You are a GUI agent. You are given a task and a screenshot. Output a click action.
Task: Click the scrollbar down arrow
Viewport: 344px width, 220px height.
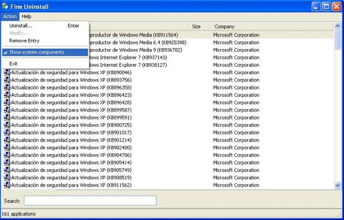pos(337,186)
